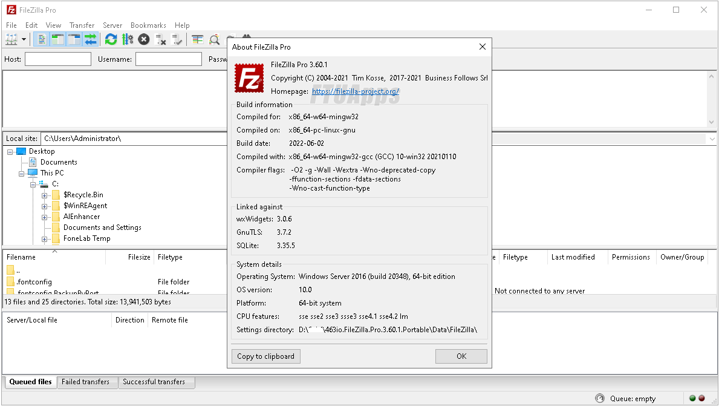Click the FileZilla Pro logo in About dialog
719x406 pixels.
click(249, 78)
